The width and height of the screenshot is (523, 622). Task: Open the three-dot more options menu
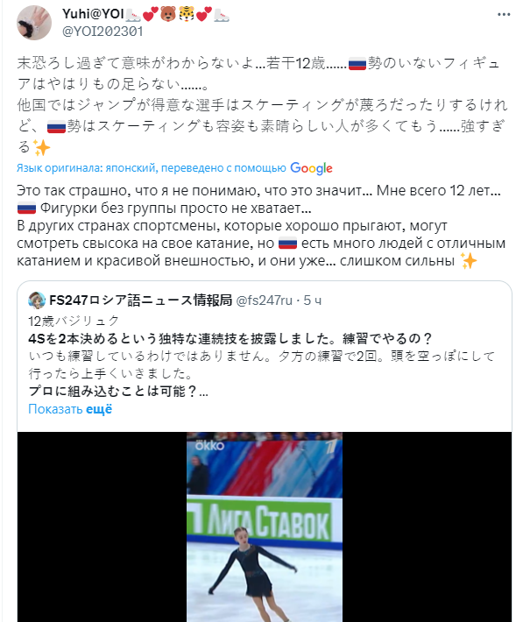coord(504,14)
